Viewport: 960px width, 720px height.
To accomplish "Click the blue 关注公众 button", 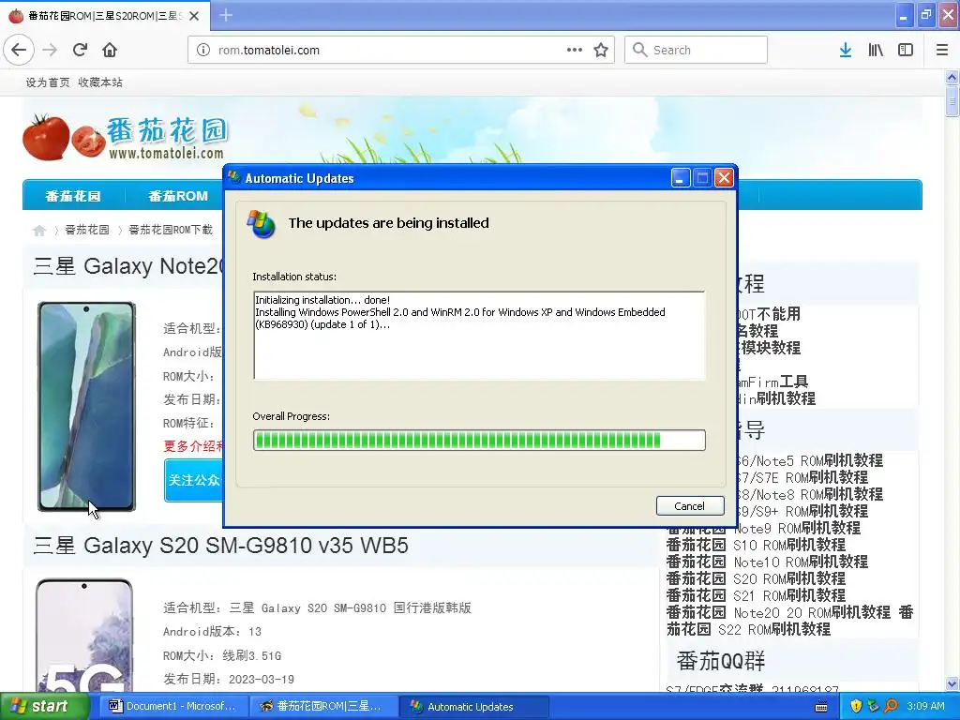I will pos(193,481).
